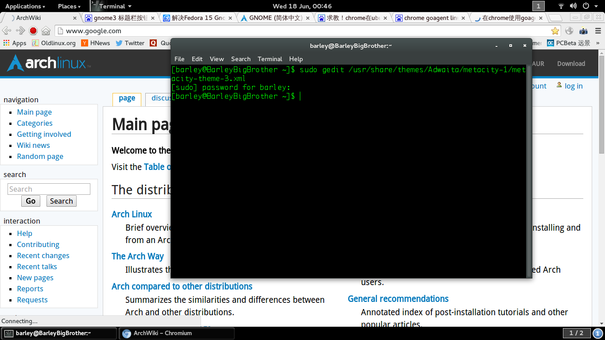Close the chrome goagent tab
Viewport: 605px width, 340px height.
463,18
